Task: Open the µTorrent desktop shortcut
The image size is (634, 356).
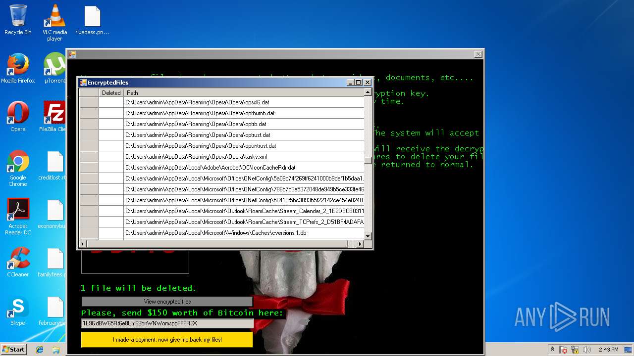Action: [x=54, y=68]
